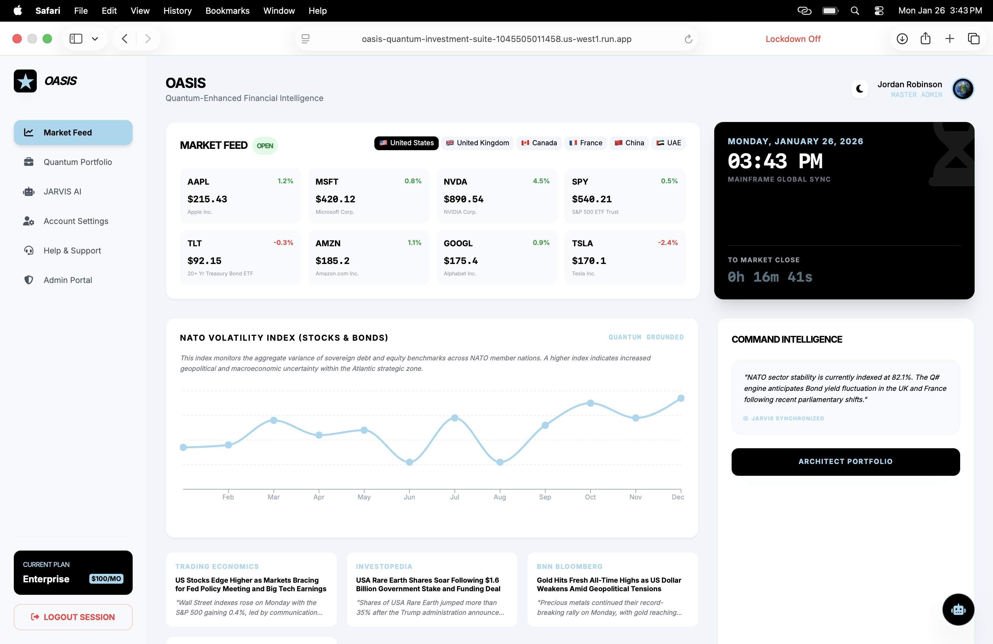This screenshot has height=644, width=993.
Task: Select the UAE market feed filter
Action: [668, 143]
